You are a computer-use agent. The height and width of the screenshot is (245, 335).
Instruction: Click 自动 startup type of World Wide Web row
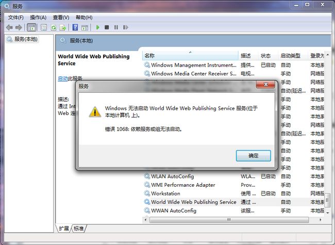click(x=286, y=202)
